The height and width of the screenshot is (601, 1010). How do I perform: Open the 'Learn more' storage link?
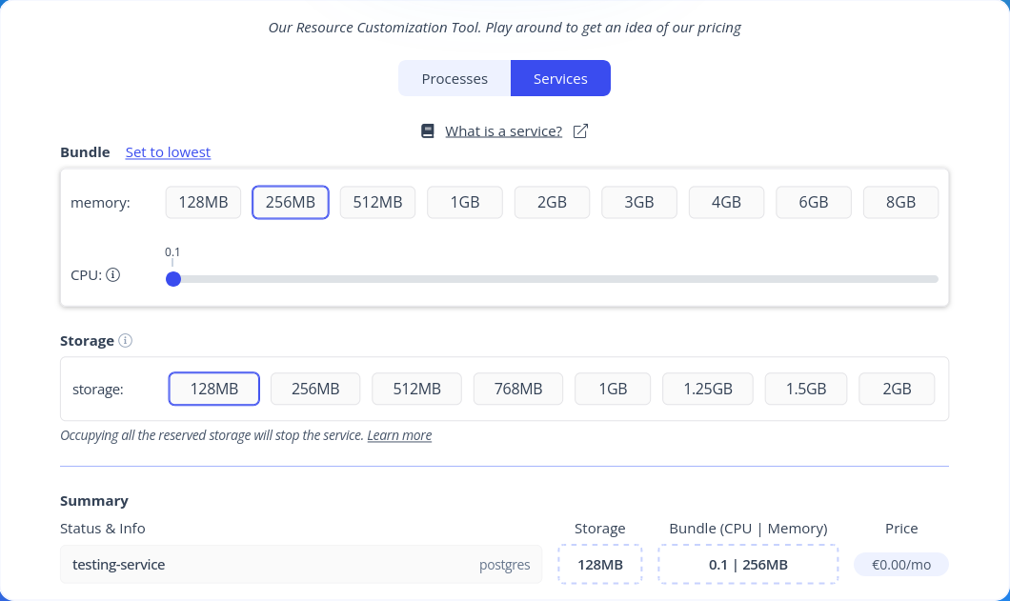tap(399, 435)
